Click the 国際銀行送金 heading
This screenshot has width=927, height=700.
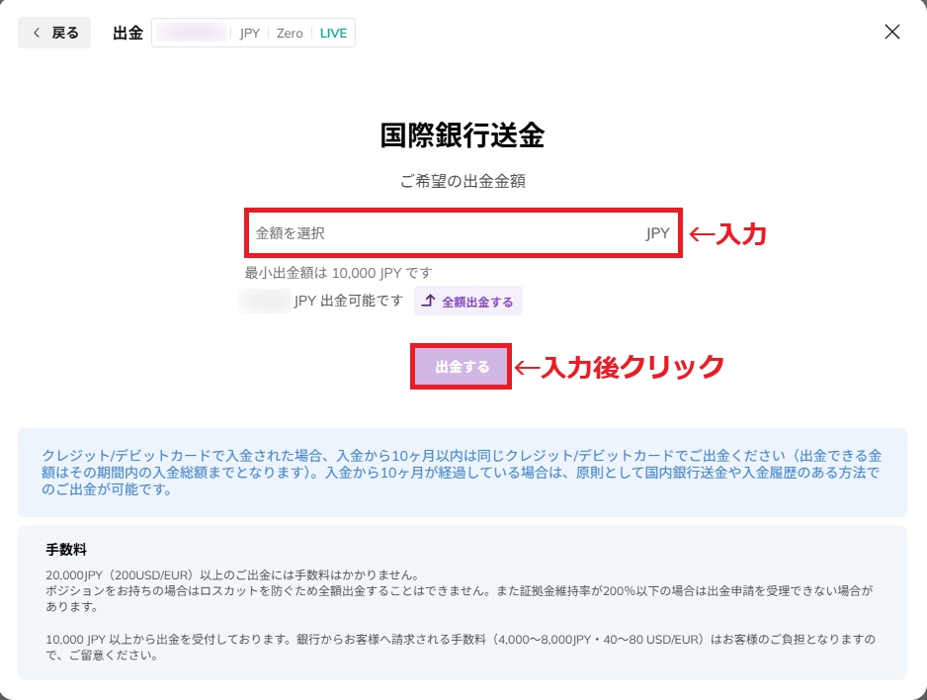pyautogui.click(x=463, y=134)
